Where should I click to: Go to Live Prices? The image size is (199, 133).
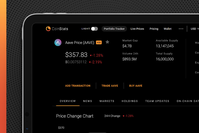[137, 29]
